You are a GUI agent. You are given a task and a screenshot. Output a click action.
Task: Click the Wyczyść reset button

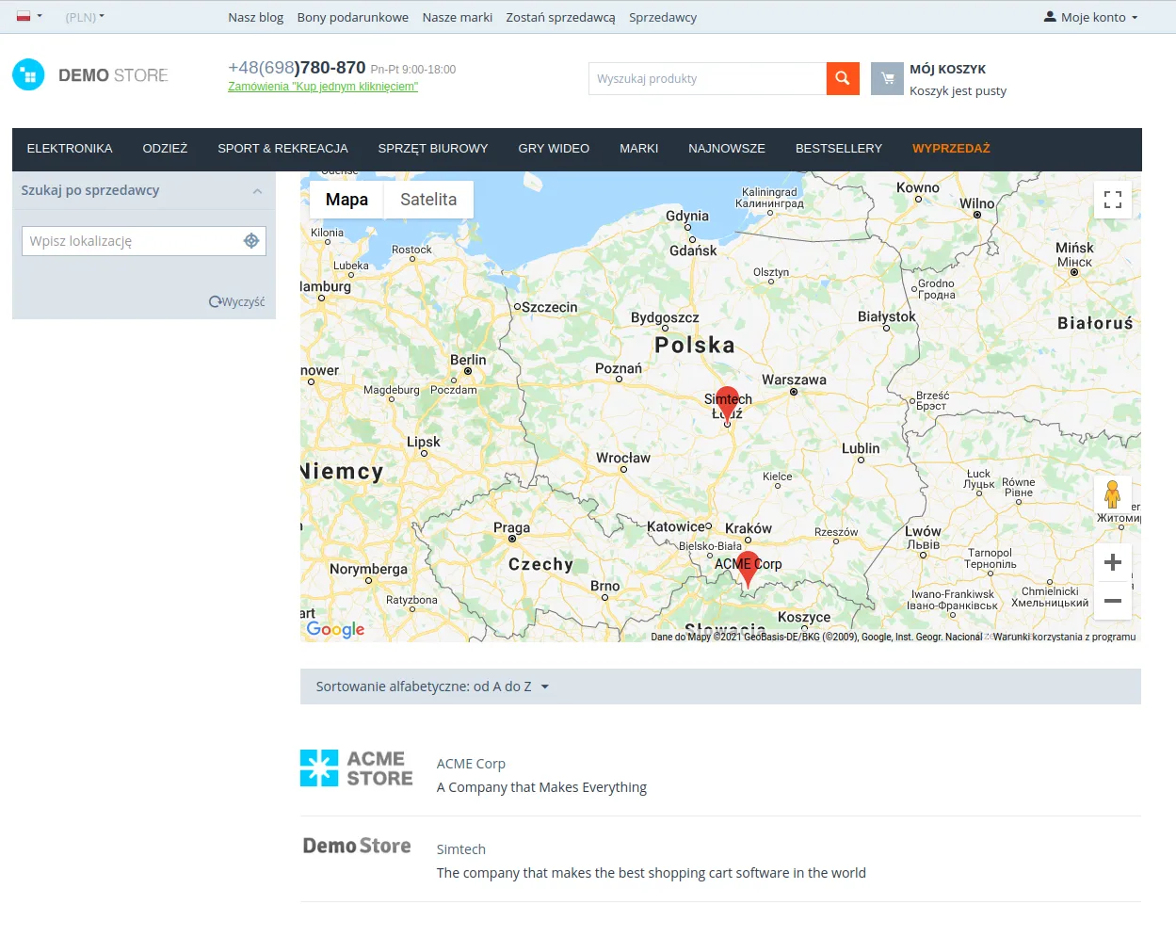236,302
